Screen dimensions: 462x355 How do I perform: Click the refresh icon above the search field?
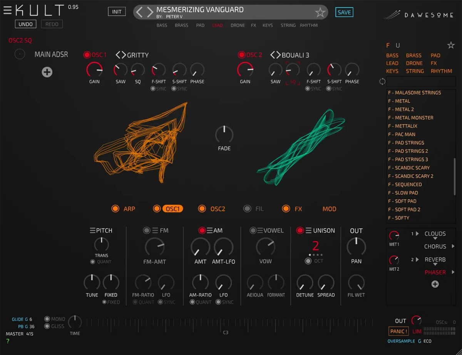tap(382, 82)
